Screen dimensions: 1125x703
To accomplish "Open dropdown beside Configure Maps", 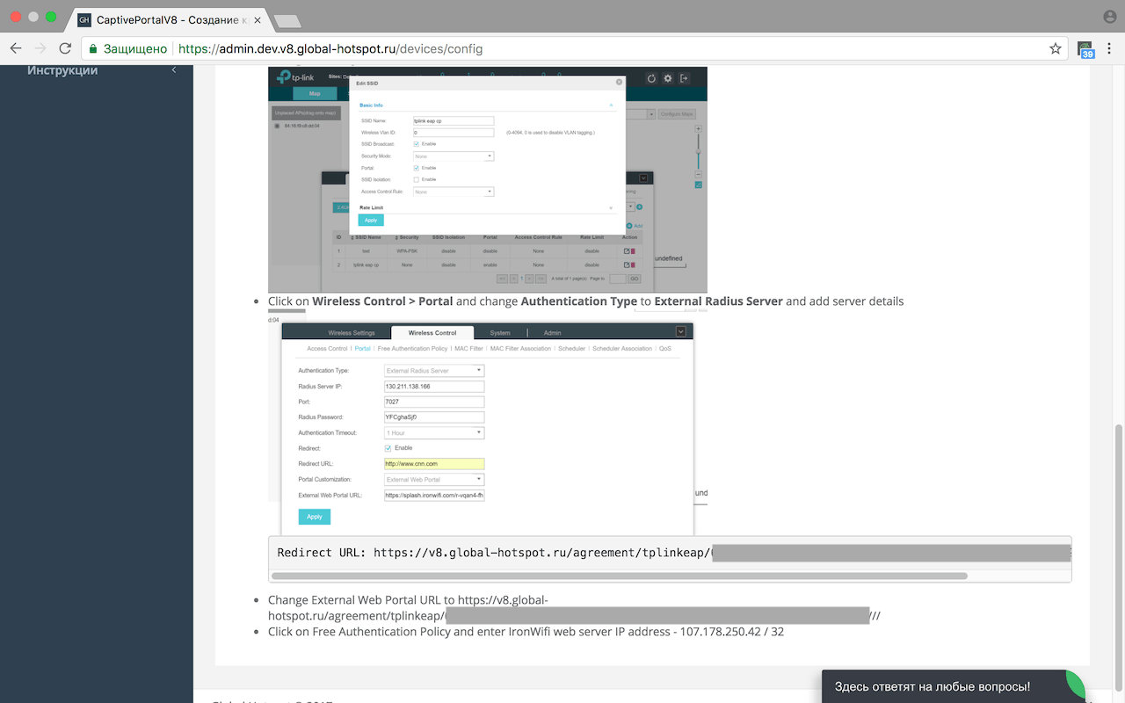I will (651, 114).
